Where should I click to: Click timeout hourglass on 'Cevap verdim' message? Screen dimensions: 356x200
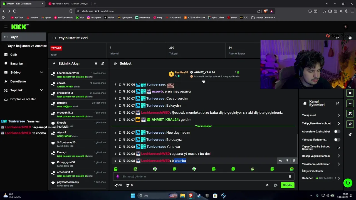tap(120, 99)
